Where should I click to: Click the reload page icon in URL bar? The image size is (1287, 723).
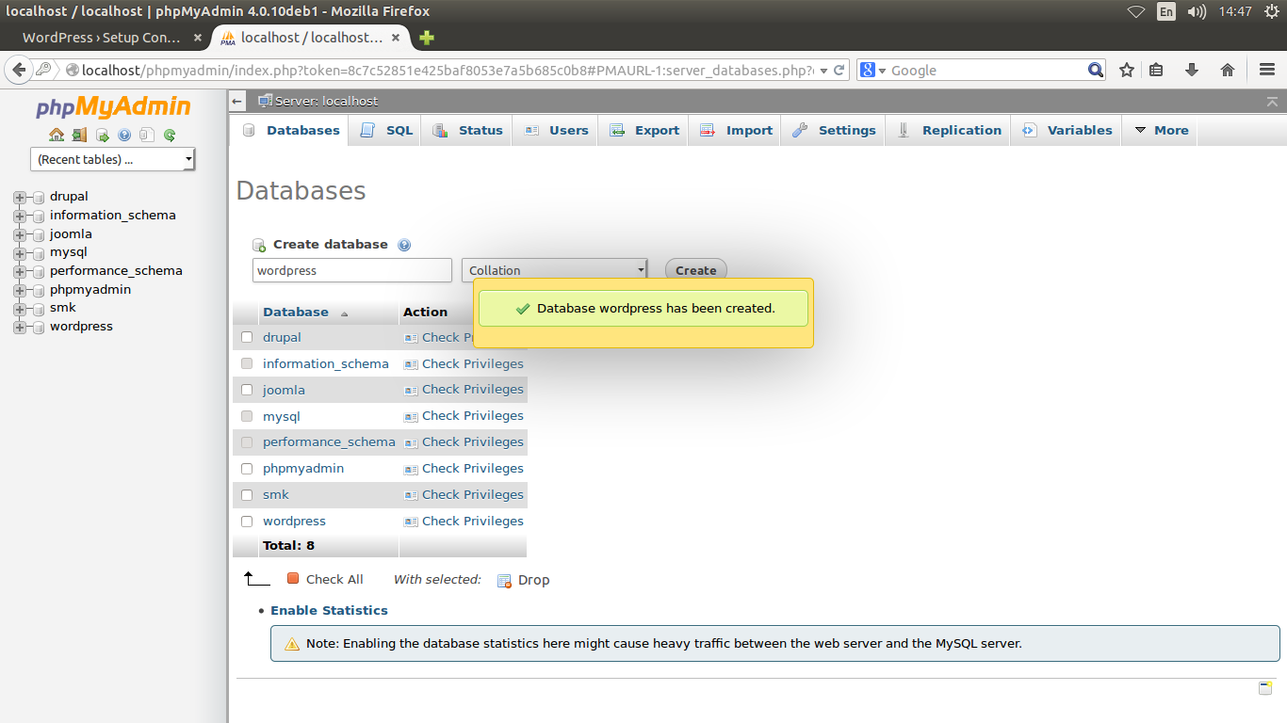point(839,70)
